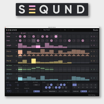Decrease global step count with left chevron
This screenshot has width=104, height=104.
coord(89,33)
